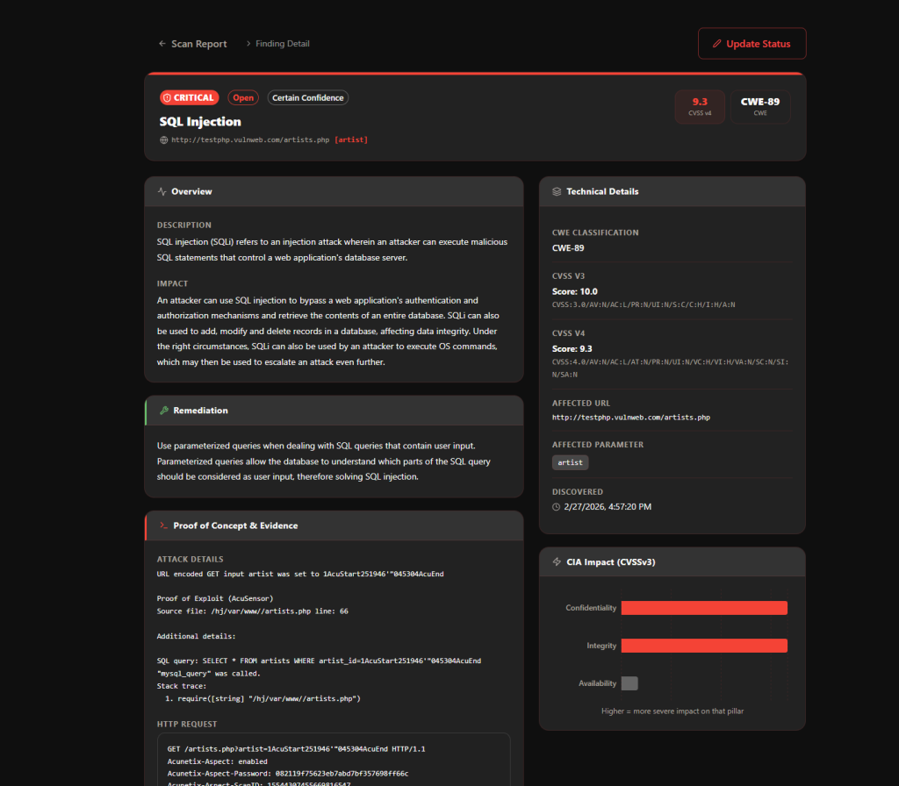Collapse the Overview panel header
The width and height of the screenshot is (899, 786).
(334, 191)
